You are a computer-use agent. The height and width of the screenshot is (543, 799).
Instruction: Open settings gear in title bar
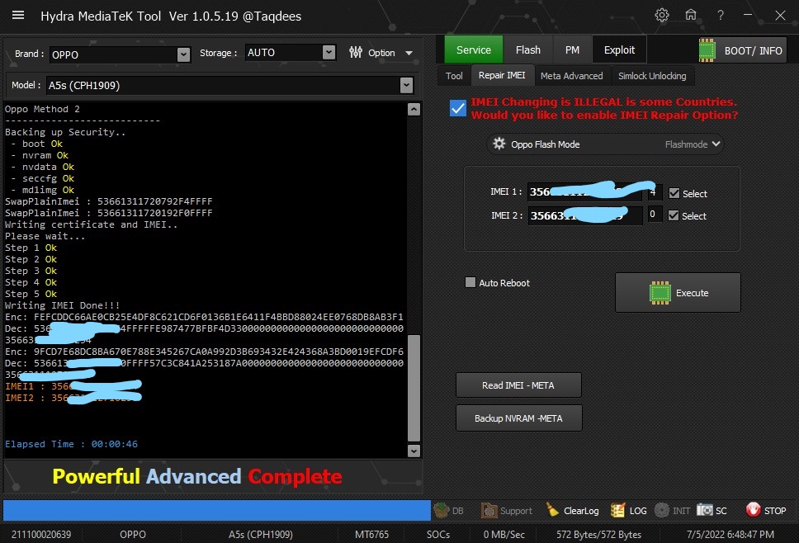click(661, 15)
